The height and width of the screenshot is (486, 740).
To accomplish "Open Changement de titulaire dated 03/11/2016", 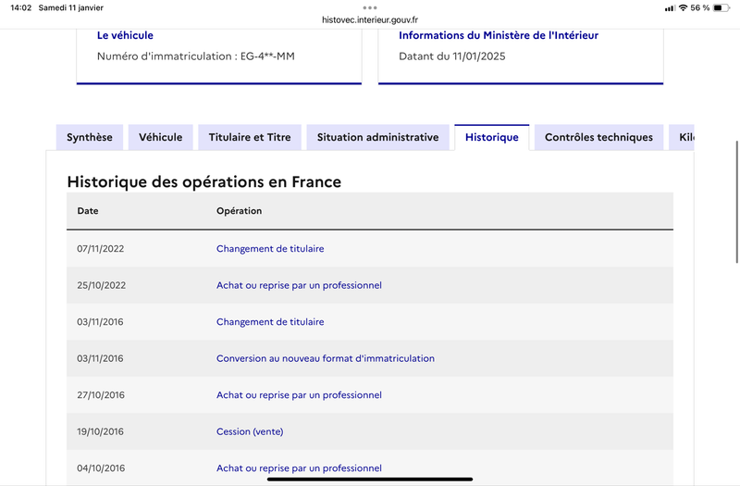I will 270,321.
